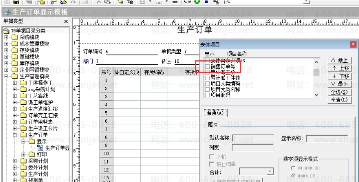Expand the 生产派工卡片 tree node
Screen dimensions: 359x182
point(15,129)
